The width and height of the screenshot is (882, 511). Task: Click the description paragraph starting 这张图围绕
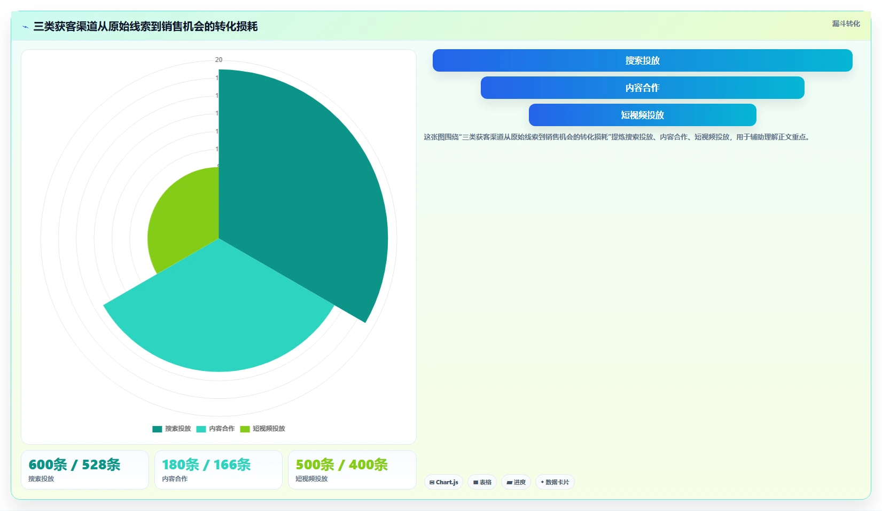[x=618, y=137]
